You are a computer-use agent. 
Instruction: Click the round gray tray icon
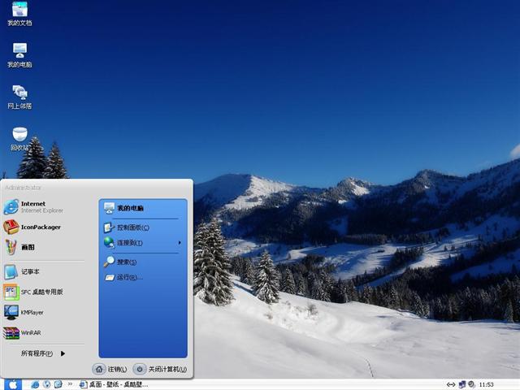point(471,384)
